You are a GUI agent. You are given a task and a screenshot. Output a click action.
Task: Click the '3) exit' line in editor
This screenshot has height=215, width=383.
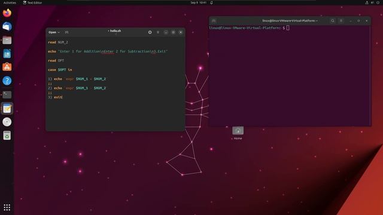pyautogui.click(x=55, y=97)
